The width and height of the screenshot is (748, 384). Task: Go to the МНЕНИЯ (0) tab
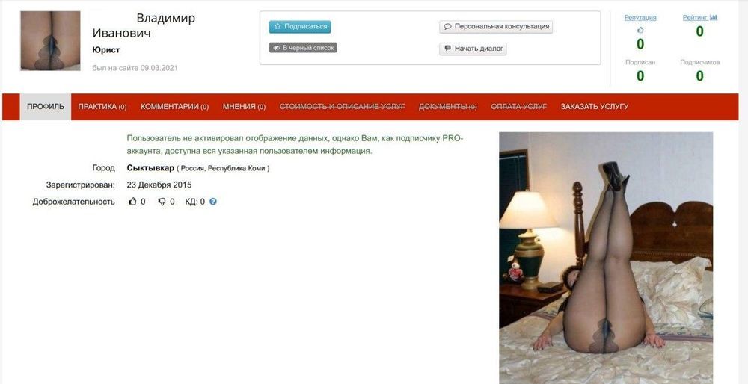(244, 107)
